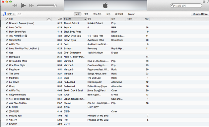Image resolution: width=209 pixels, height=127 pixels.
Task: Switch to the Songs (노래) tab
Action: pyautogui.click(x=77, y=14)
